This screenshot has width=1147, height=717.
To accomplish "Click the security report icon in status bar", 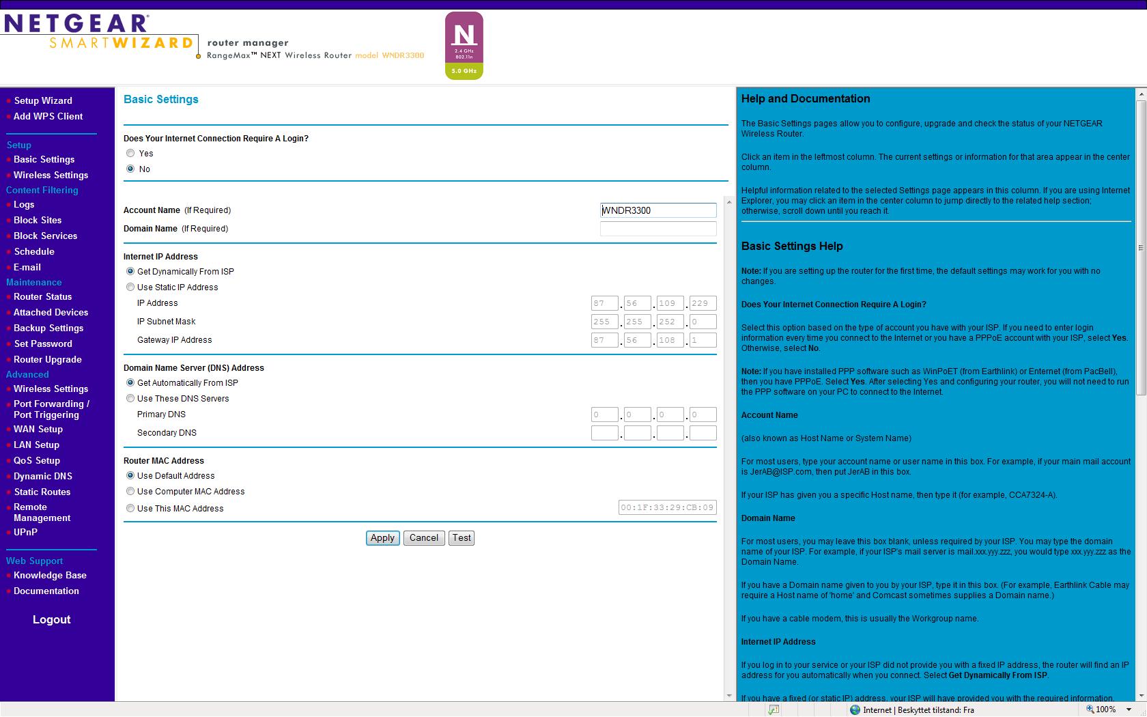I will click(774, 709).
